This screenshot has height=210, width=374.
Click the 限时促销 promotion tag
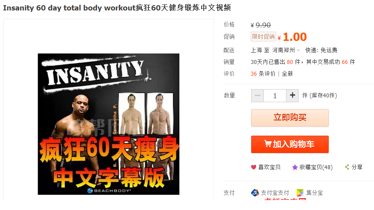263,37
